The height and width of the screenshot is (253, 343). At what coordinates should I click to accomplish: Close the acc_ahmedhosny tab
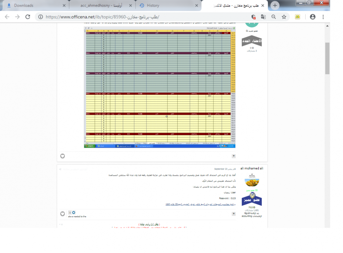tap(130, 5)
